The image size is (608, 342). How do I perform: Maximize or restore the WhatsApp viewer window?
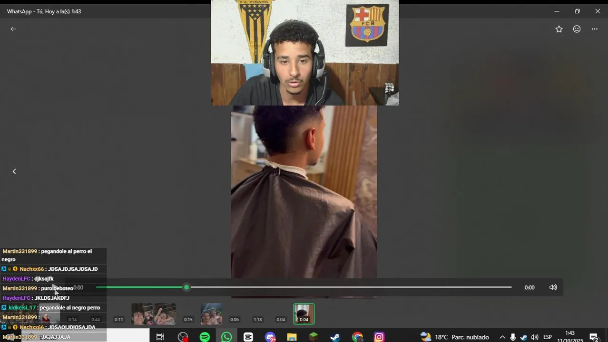[x=577, y=11]
